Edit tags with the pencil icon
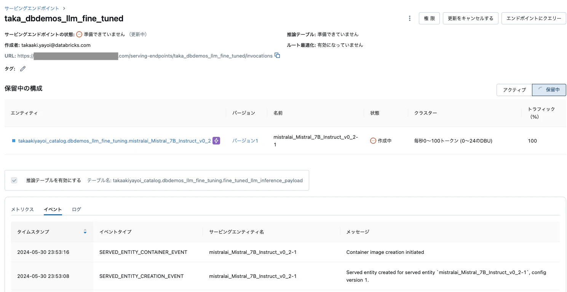The image size is (567, 292). pos(23,69)
